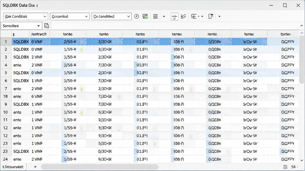This screenshot has width=305, height=171.
Task: Add a new sheet with the plus icon
Action: point(35,167)
